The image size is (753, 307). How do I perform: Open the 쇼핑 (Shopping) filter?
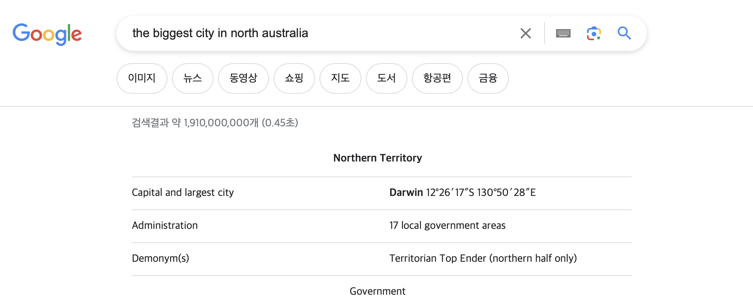(294, 78)
